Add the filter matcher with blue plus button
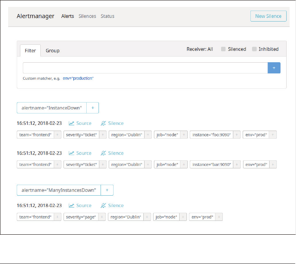Viewport: 296px width, 264px height. (274, 68)
